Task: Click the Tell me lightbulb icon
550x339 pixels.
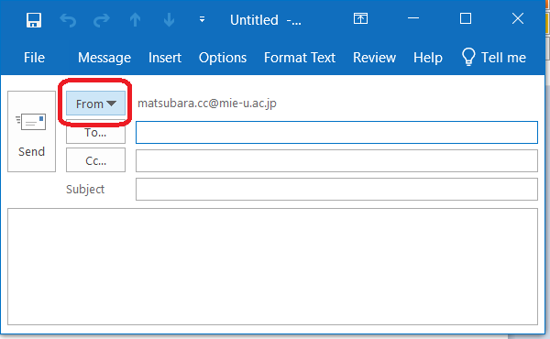Action: pos(468,57)
